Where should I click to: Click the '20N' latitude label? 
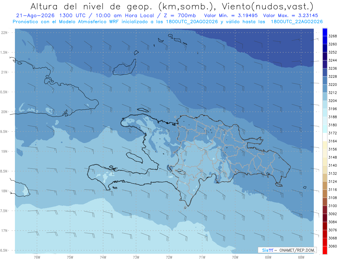(x=5, y=112)
